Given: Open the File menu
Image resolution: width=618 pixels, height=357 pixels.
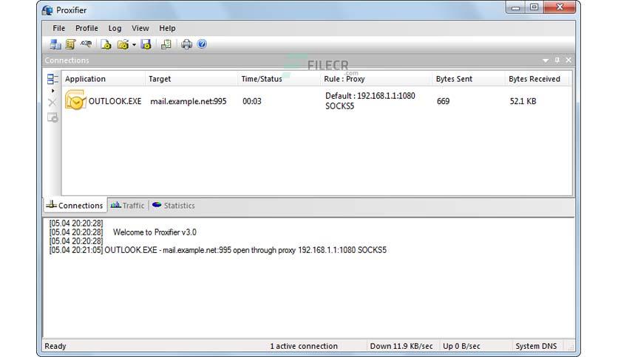Looking at the screenshot, I should click(58, 28).
